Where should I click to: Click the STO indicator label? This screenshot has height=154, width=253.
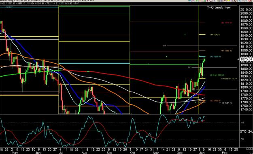click(x=243, y=131)
